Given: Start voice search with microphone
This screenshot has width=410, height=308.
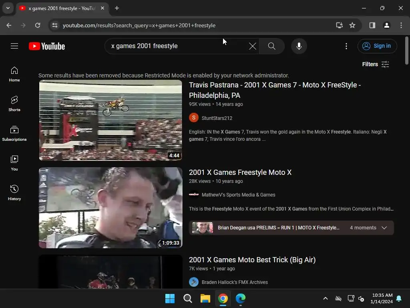Looking at the screenshot, I should (x=299, y=46).
